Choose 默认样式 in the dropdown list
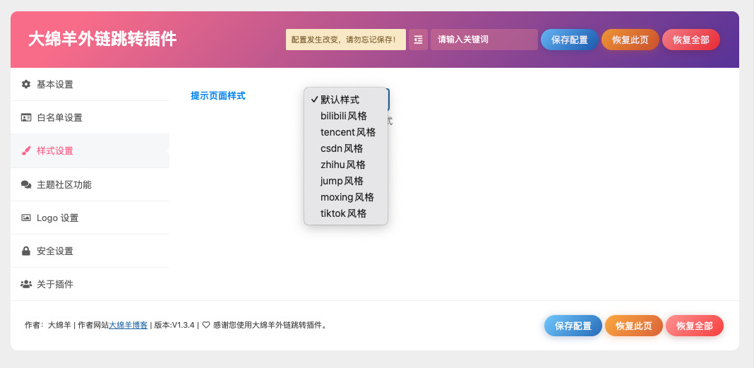Image resolution: width=754 pixels, height=368 pixels. point(346,100)
